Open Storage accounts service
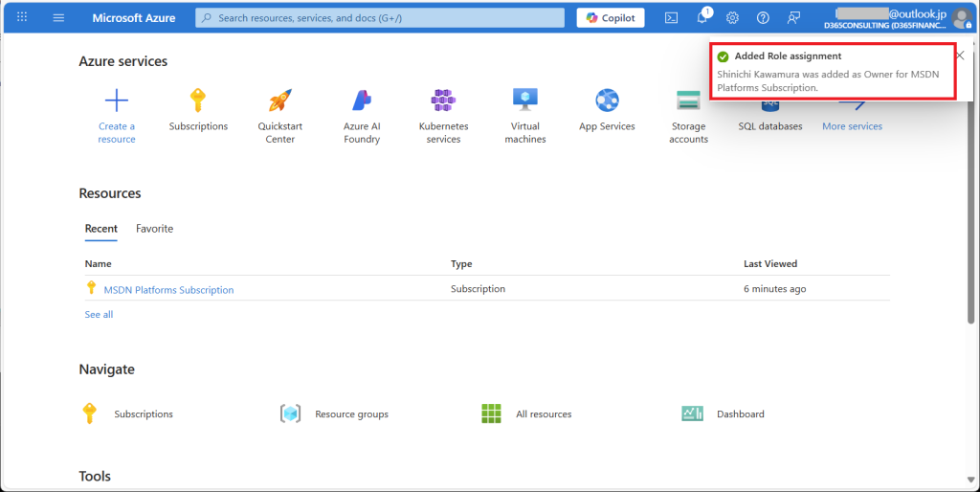The image size is (980, 492). click(688, 101)
